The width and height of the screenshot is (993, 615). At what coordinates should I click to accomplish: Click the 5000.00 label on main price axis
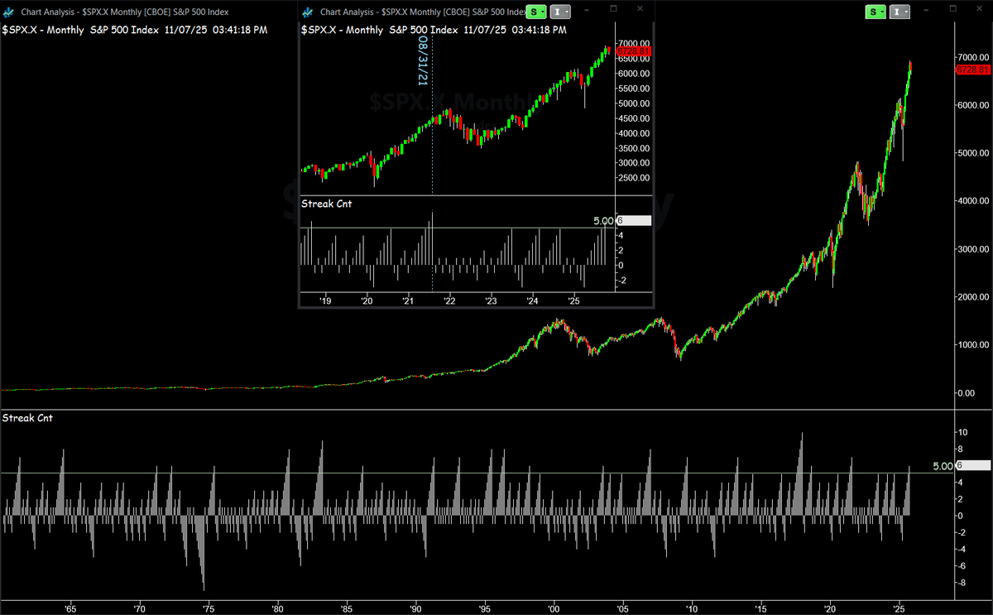974,153
